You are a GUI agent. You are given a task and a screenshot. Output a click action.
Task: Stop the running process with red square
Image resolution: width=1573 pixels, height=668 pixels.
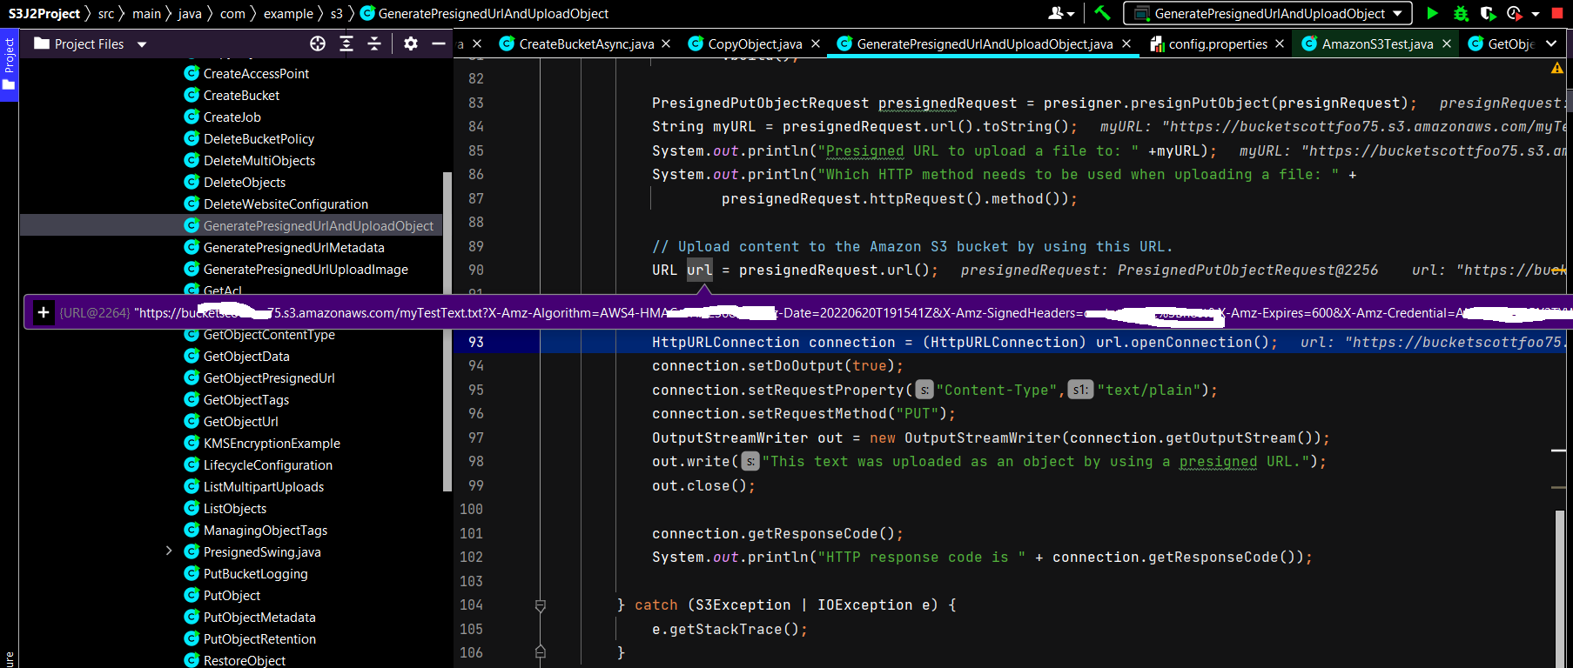[1557, 13]
